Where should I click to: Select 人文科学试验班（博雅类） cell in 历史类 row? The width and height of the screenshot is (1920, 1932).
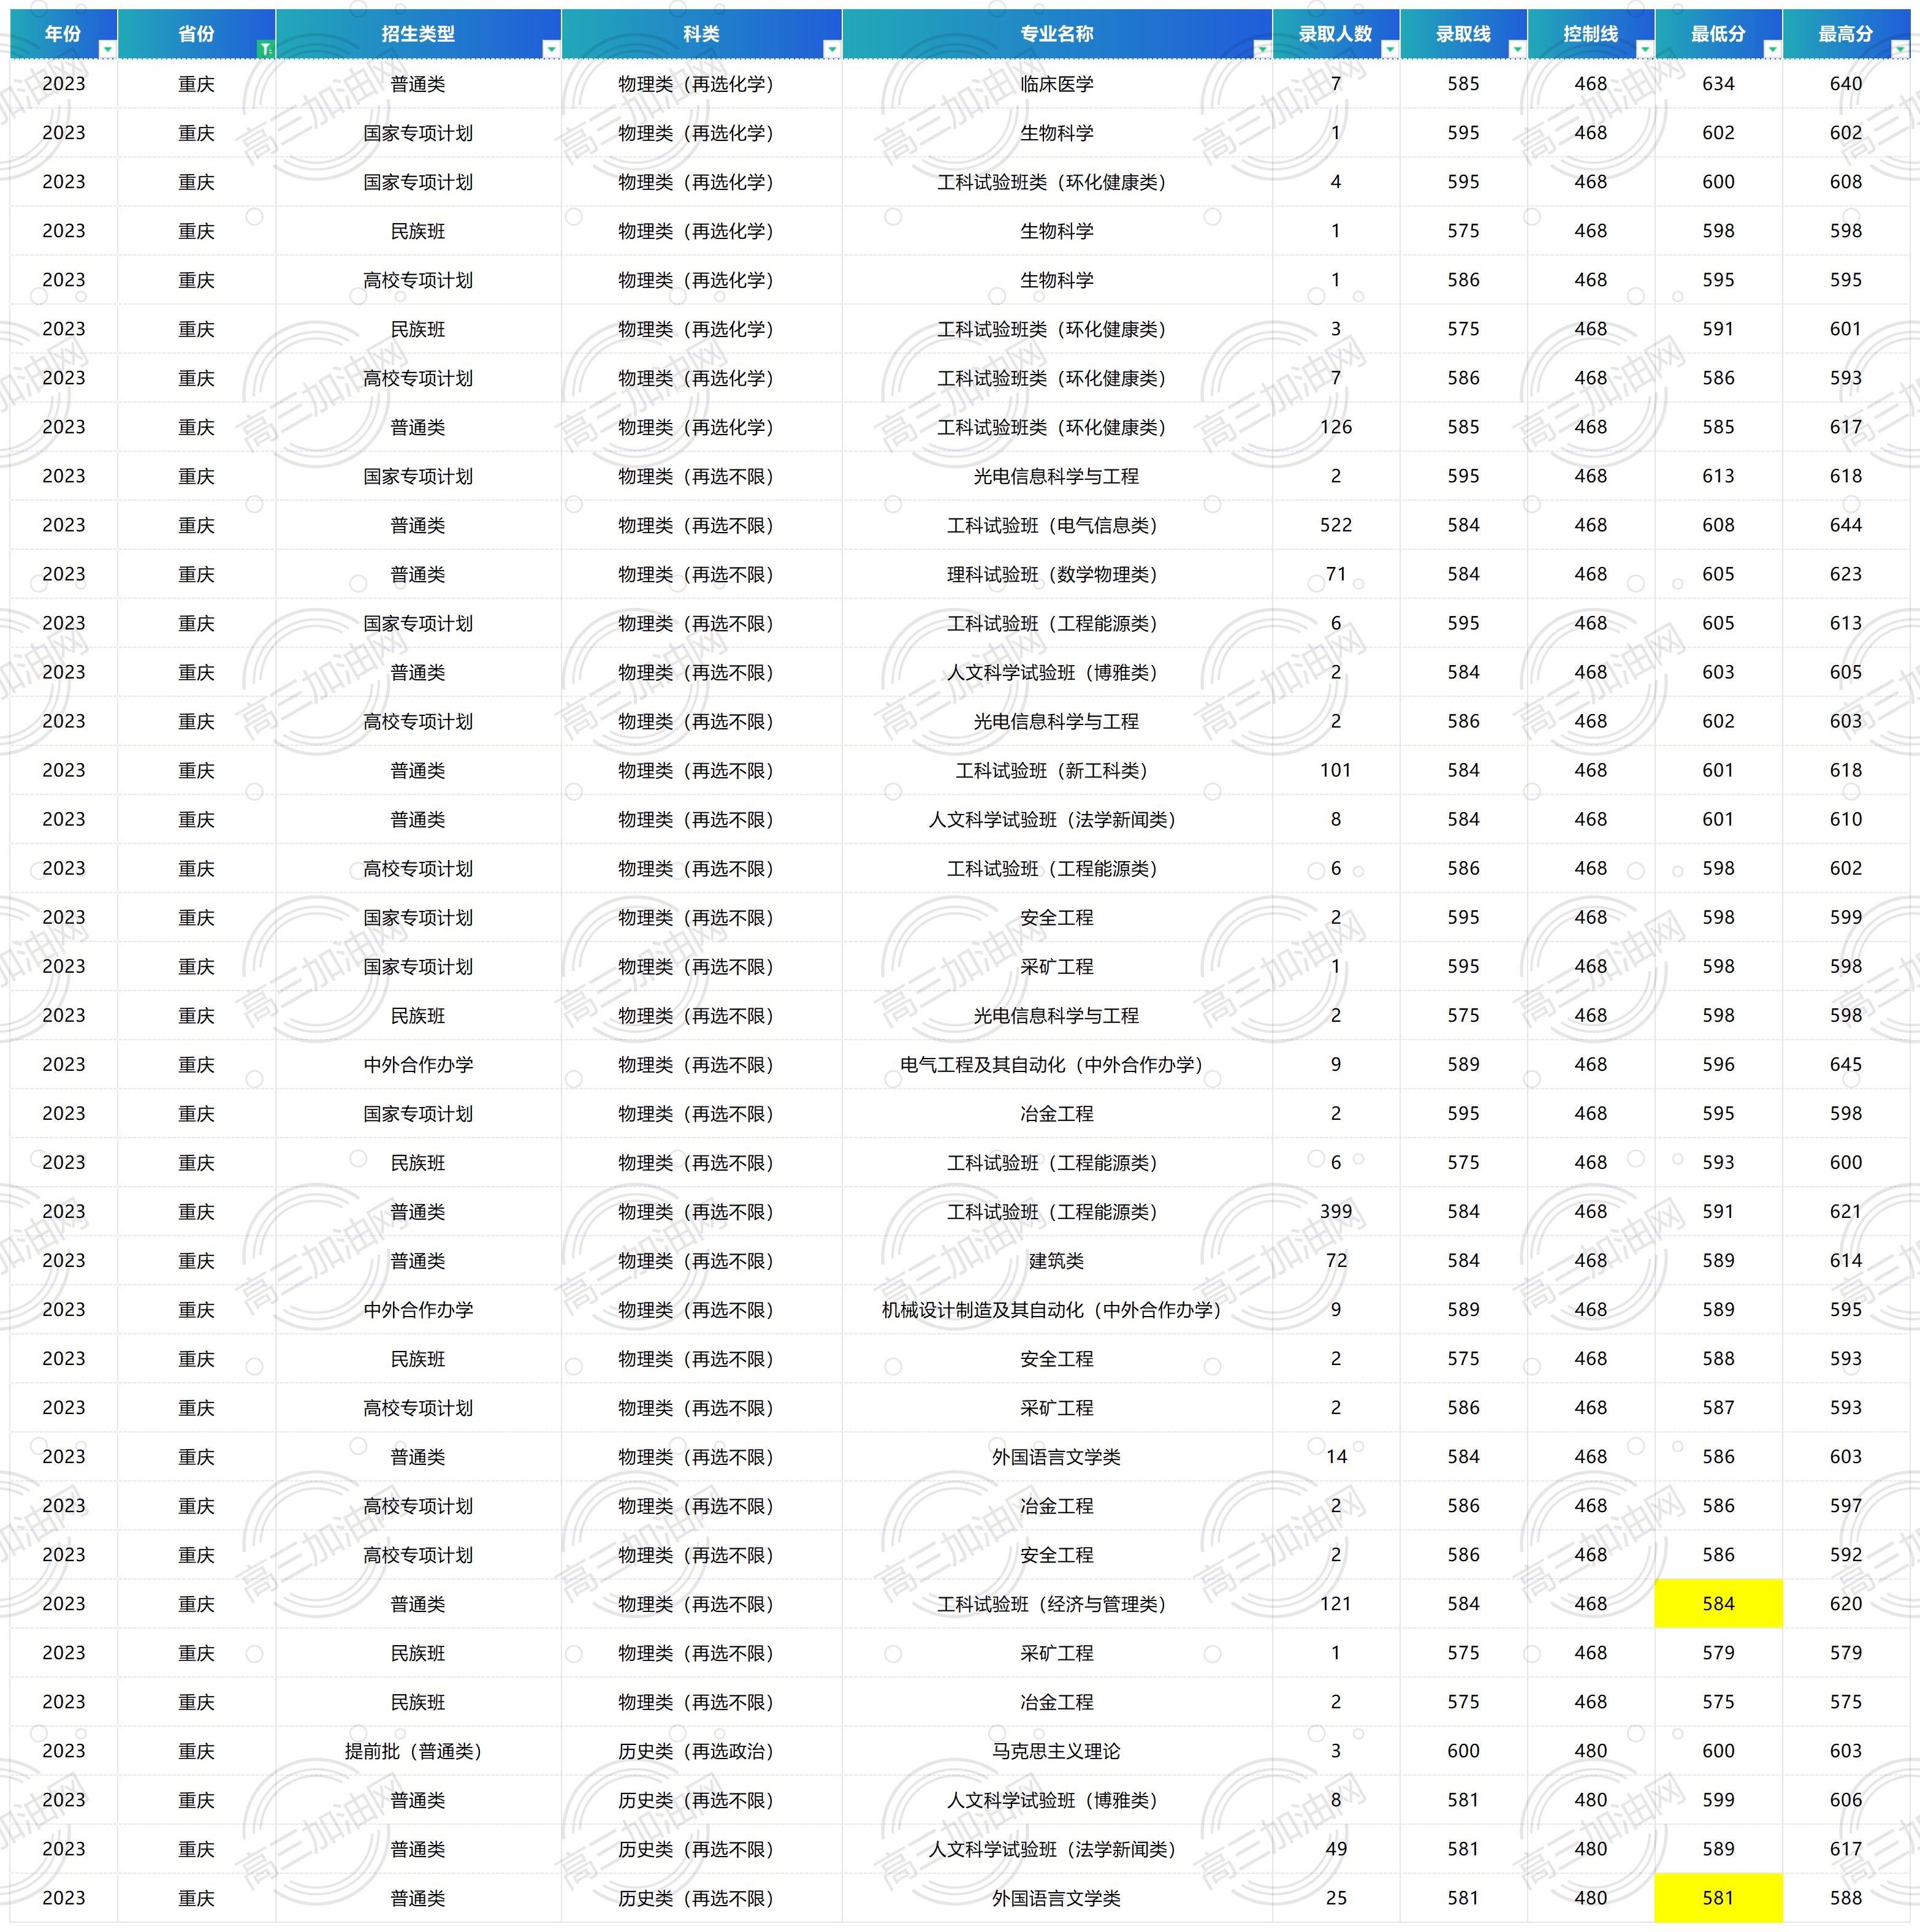tap(1057, 1800)
